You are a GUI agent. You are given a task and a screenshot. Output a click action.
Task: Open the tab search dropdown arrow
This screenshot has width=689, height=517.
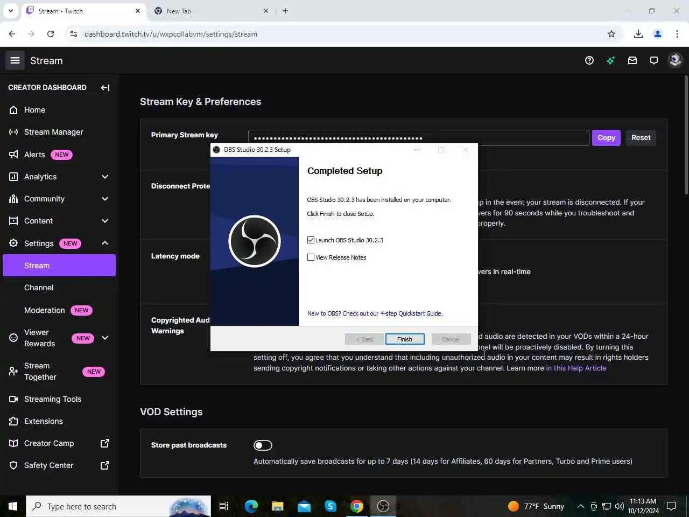tap(11, 11)
